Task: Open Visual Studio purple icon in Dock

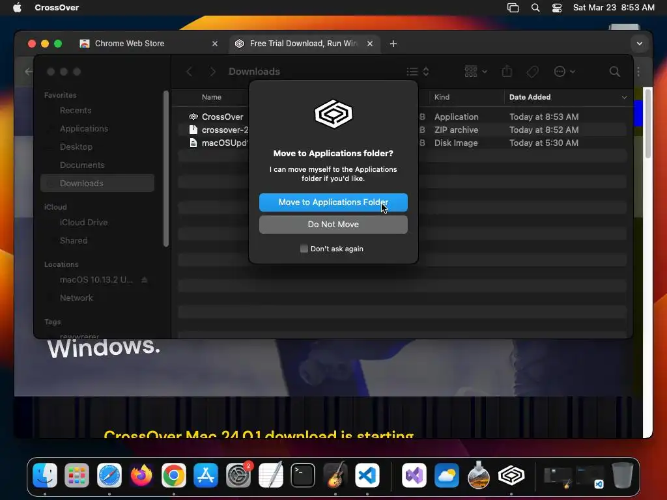Action: pos(414,475)
